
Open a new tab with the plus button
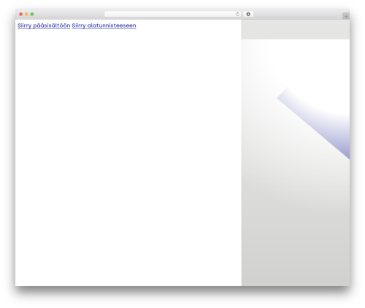click(346, 16)
